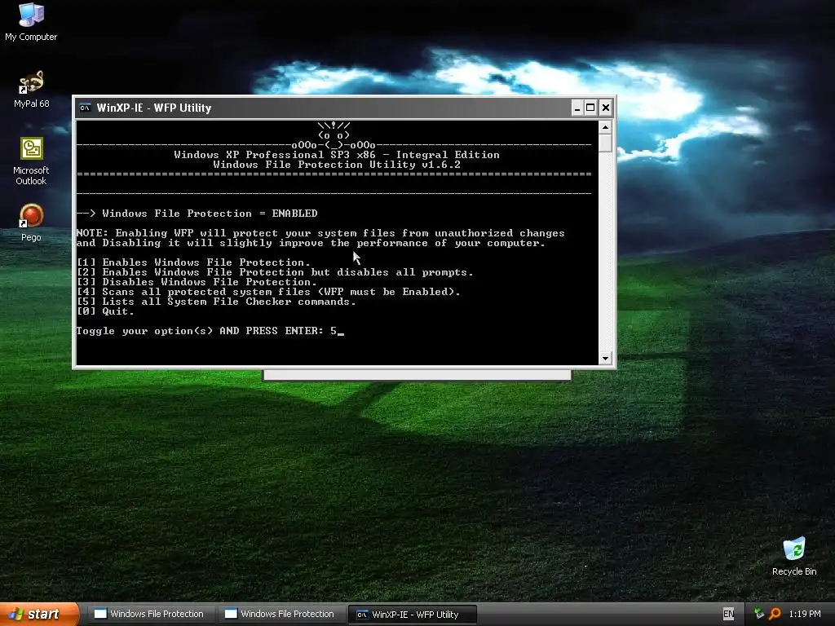Click option [5] Lists all System File Checker commands
835x626 pixels.
[x=216, y=302]
